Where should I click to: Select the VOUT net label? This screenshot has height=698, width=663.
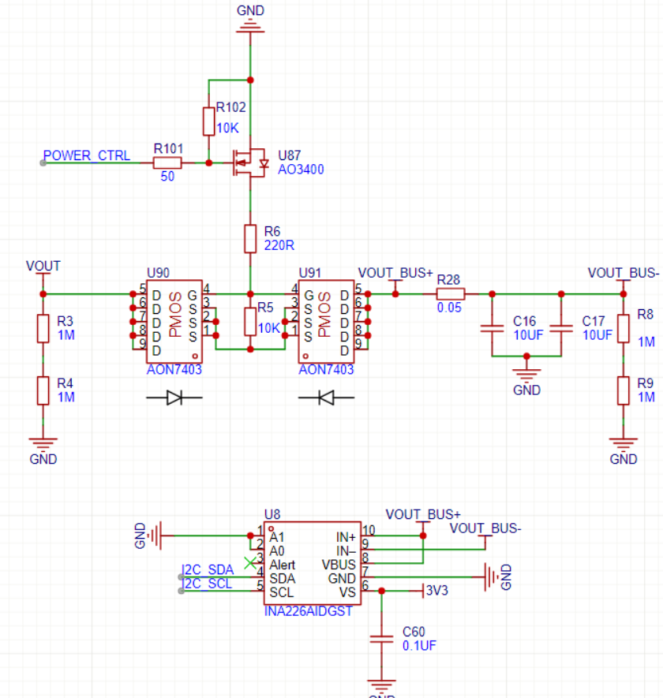tap(43, 267)
